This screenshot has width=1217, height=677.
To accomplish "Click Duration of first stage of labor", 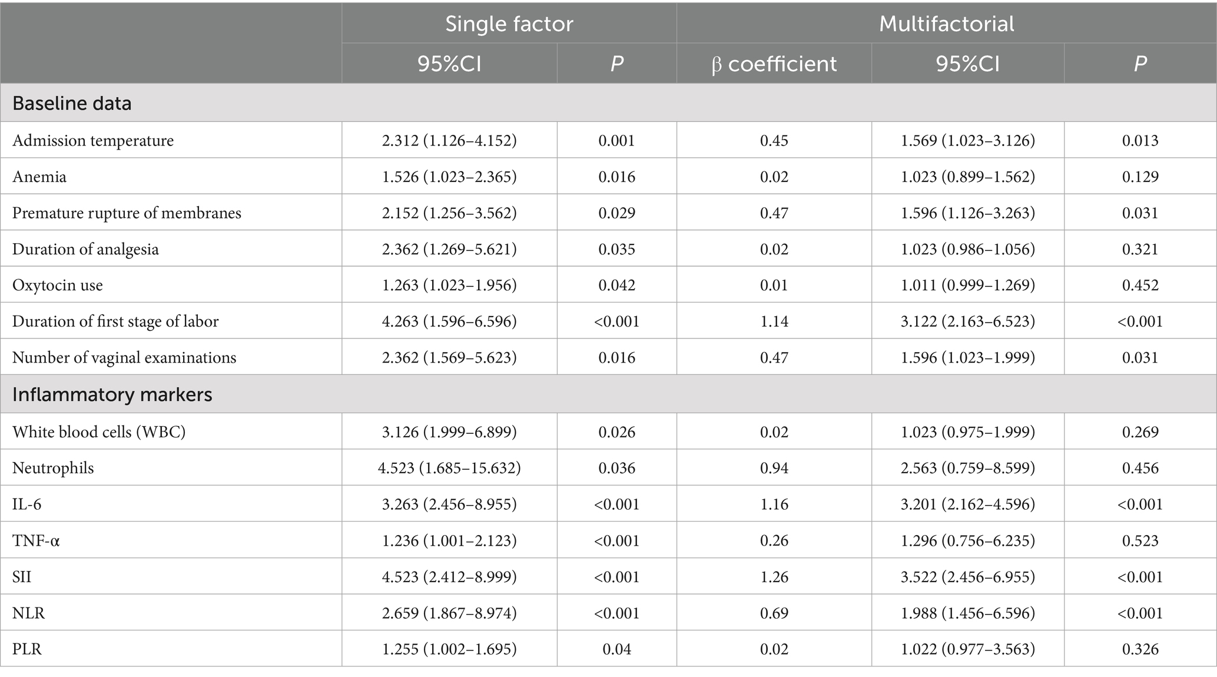I will 115,321.
